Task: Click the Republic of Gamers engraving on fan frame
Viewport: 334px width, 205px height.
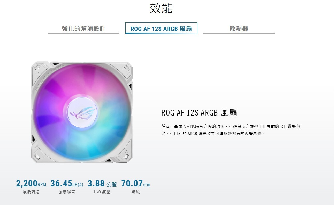Action: click(49, 76)
